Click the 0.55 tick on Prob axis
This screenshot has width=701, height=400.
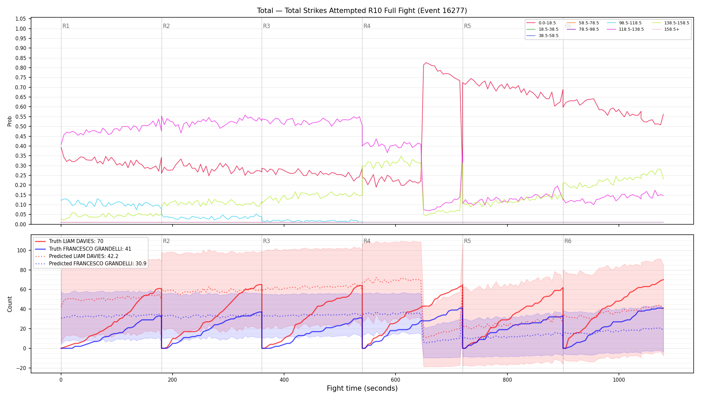pos(21,117)
